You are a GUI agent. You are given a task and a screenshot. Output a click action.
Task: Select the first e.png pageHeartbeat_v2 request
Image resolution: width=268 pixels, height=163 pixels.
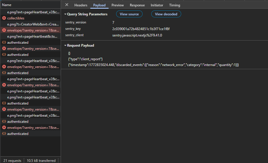point(33,12)
